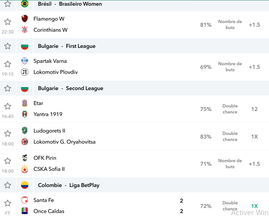Viewport: 269px width, 219px height.
Task: Click the CSKA Sofia II crest
Action: click(25, 169)
